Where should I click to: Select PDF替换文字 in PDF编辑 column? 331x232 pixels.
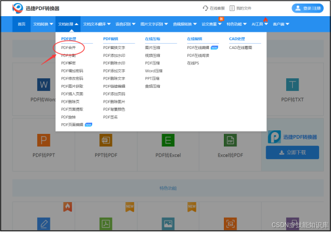114,48
